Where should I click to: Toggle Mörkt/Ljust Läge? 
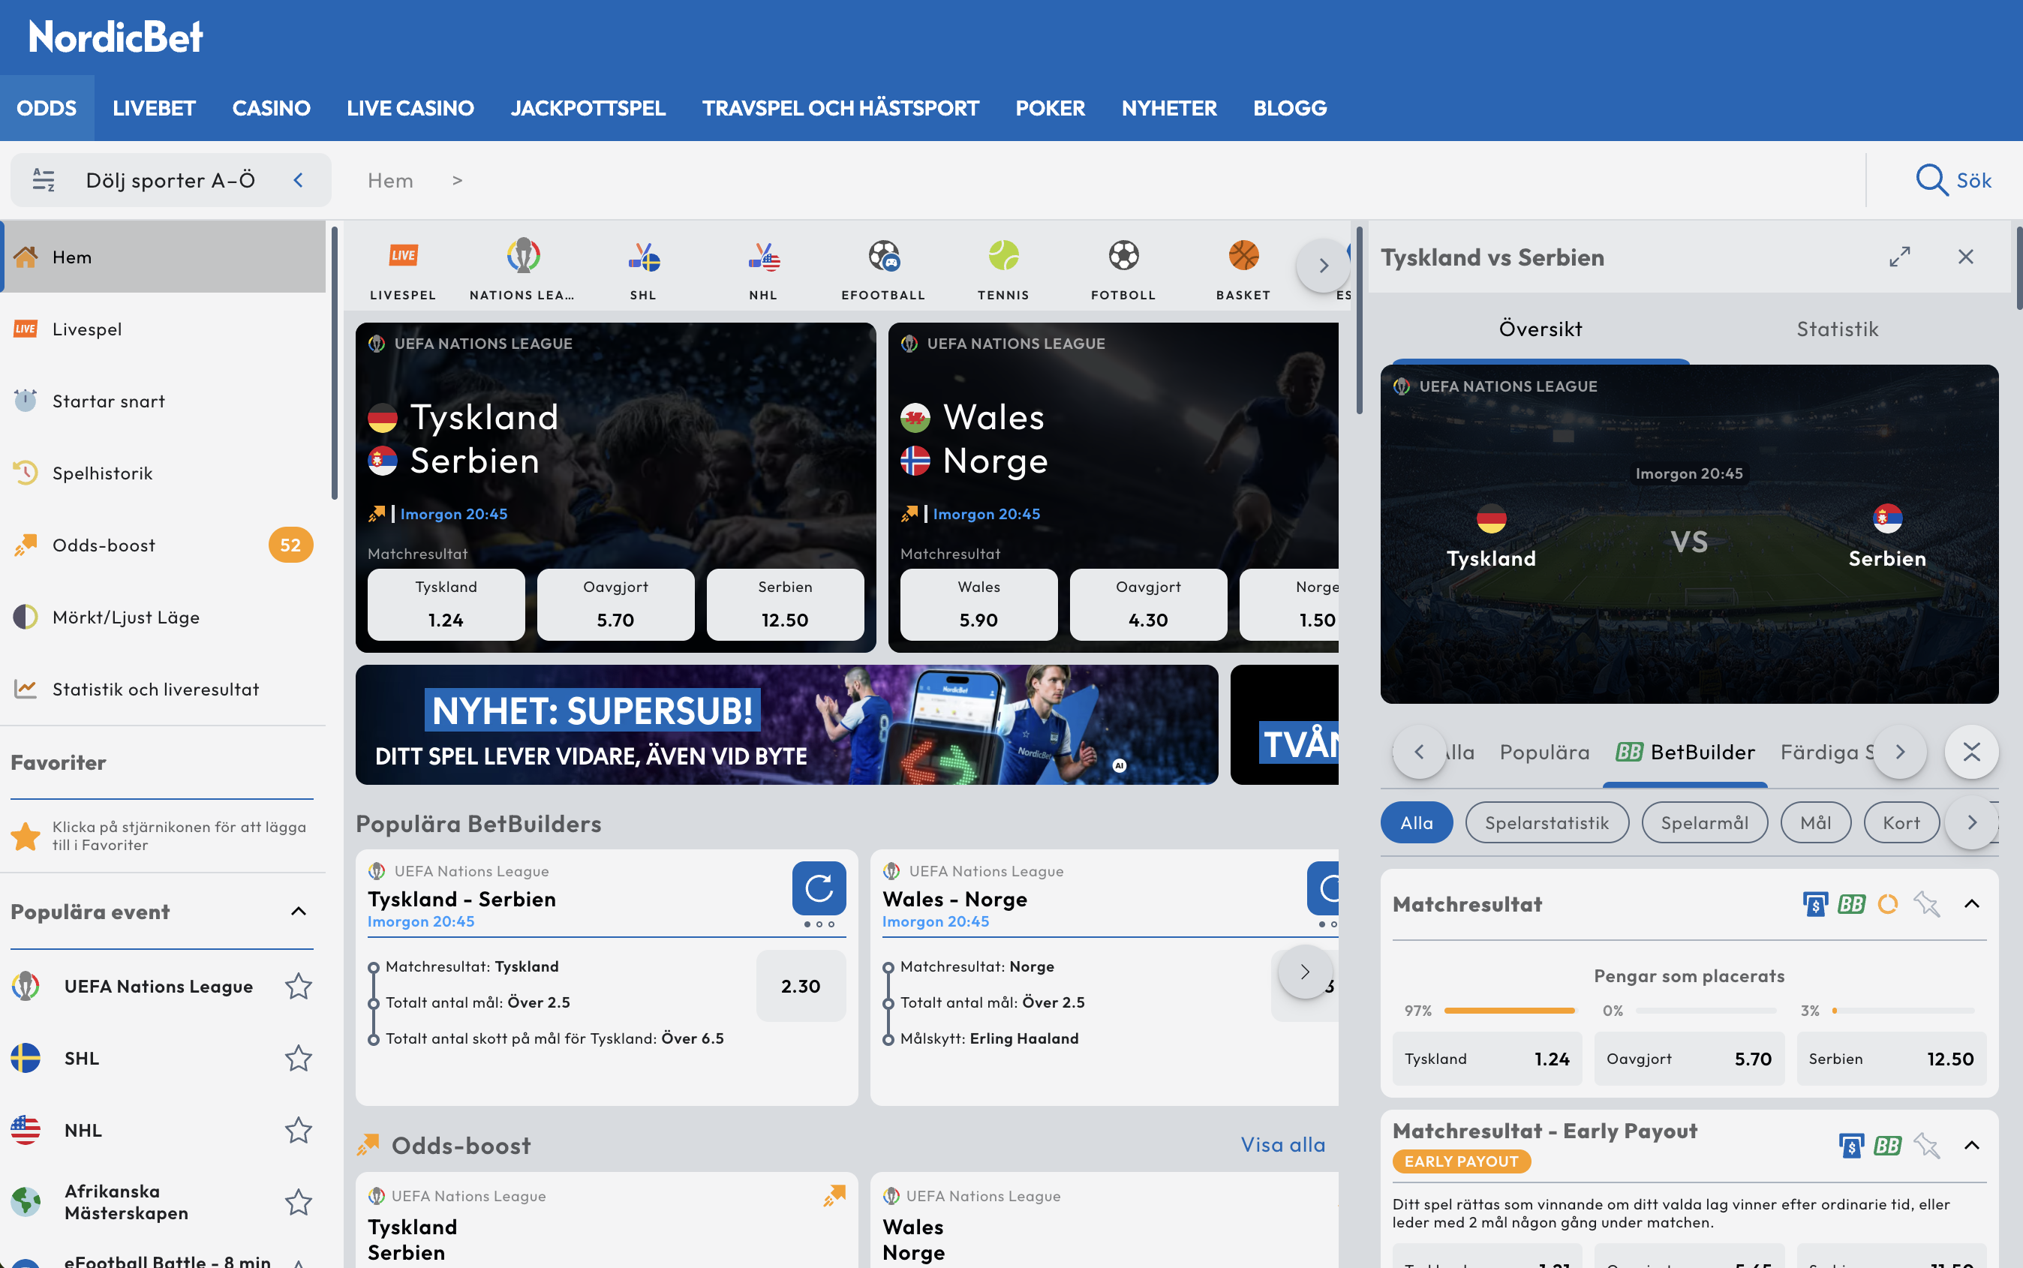tap(163, 617)
